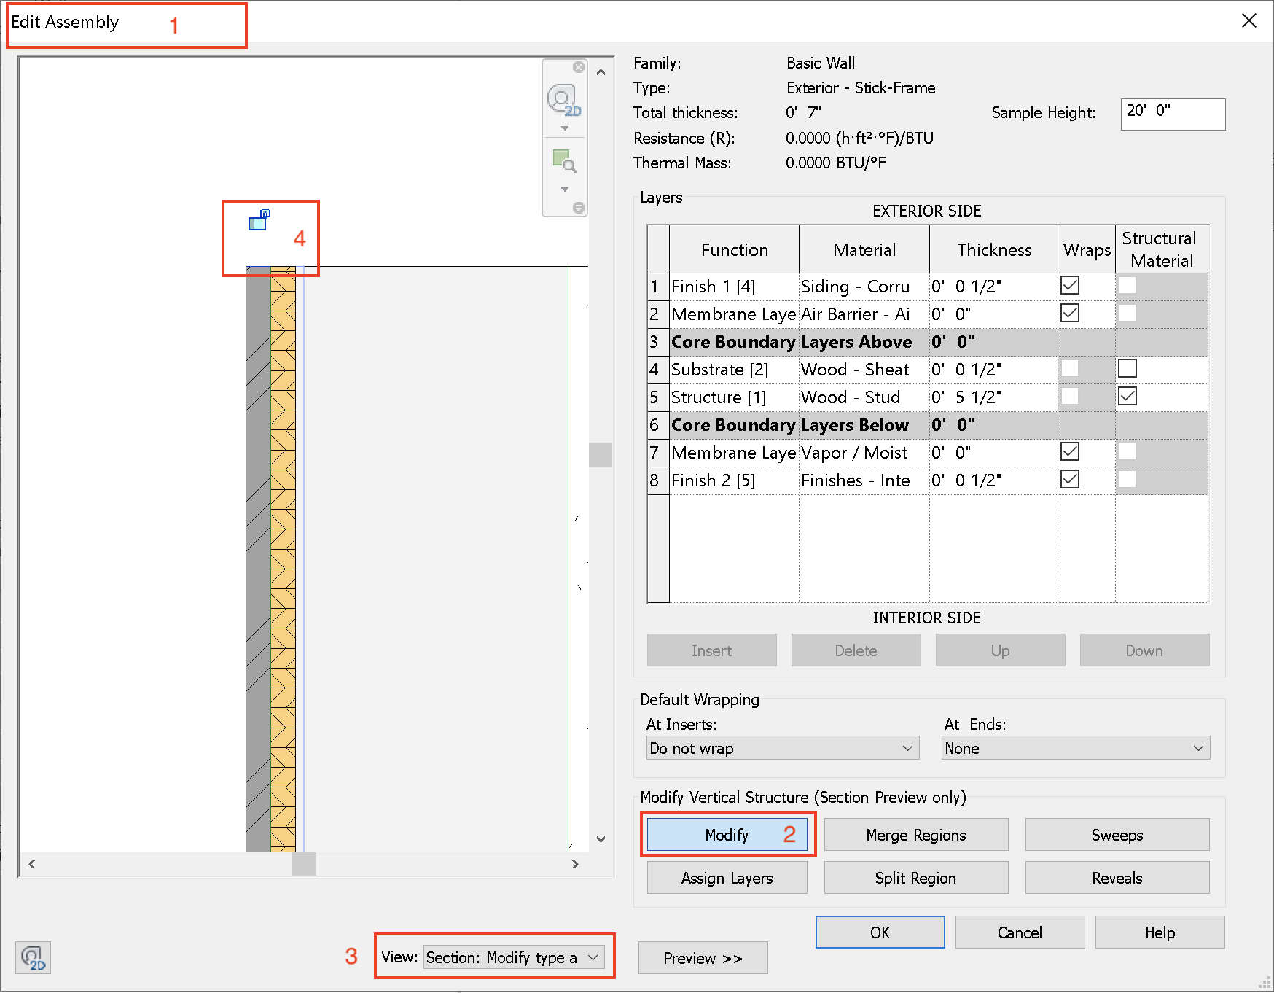Toggle Wraps checkbox for Vapor / Moist membrane row

(1070, 452)
